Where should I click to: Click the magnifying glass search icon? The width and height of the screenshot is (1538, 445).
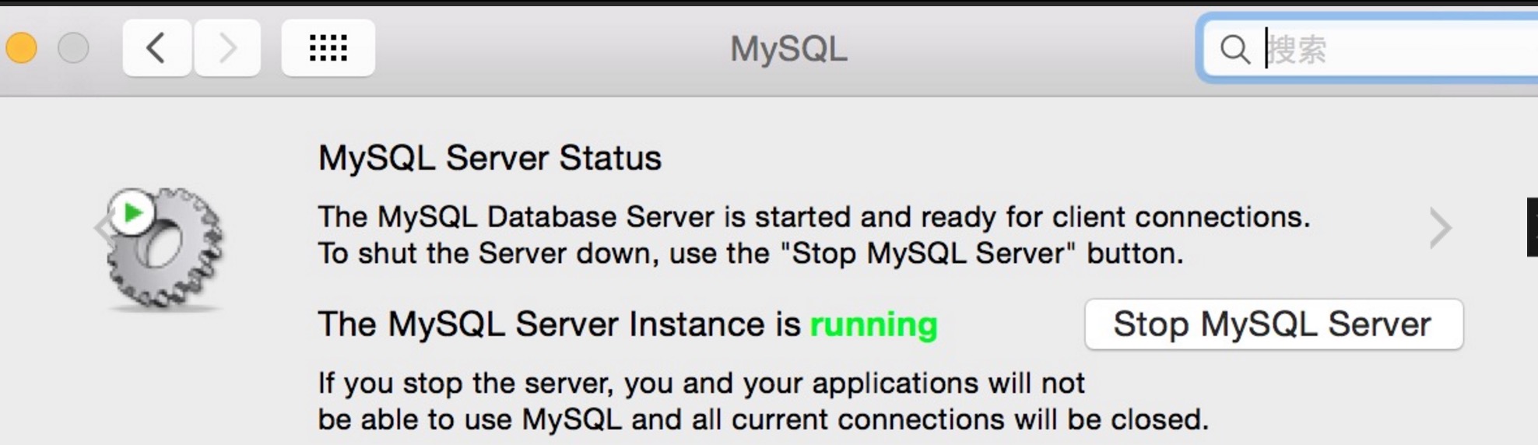pos(1234,49)
